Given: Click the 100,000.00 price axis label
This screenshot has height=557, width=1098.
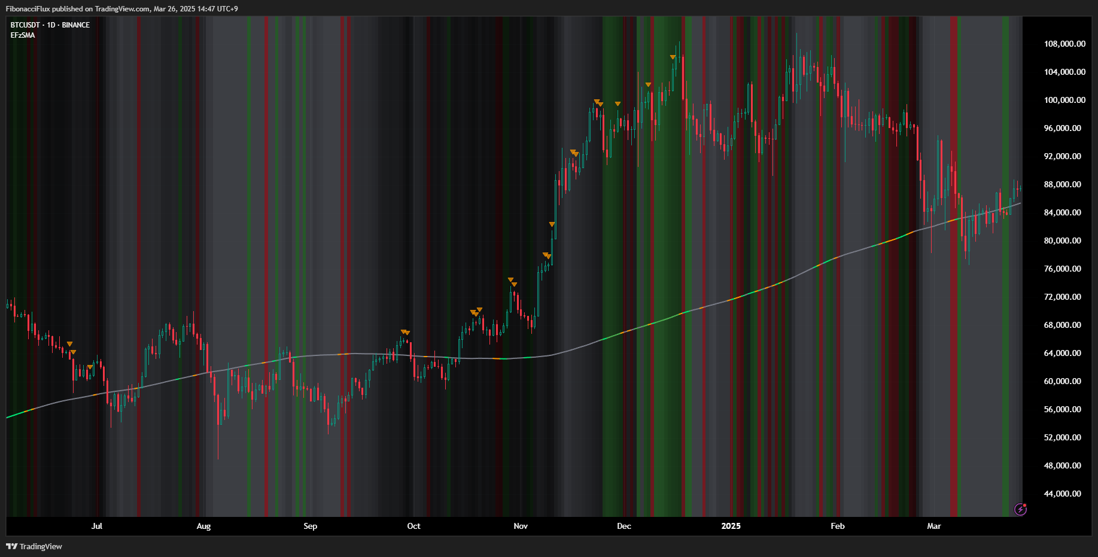Looking at the screenshot, I should (1064, 100).
